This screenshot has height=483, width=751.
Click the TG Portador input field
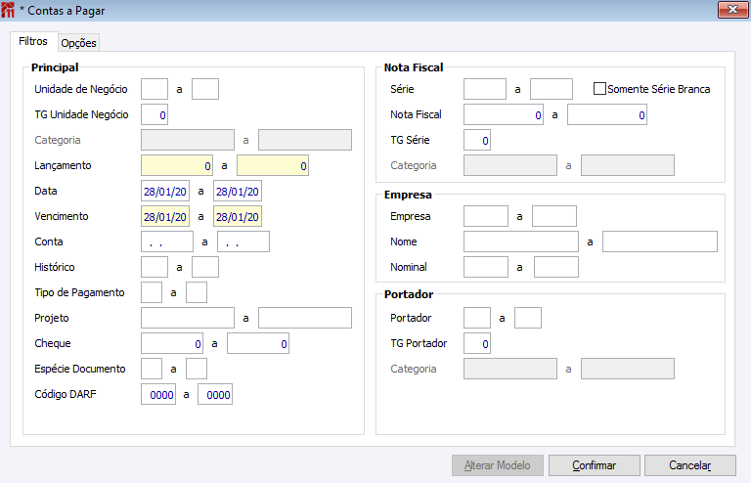[x=477, y=343]
